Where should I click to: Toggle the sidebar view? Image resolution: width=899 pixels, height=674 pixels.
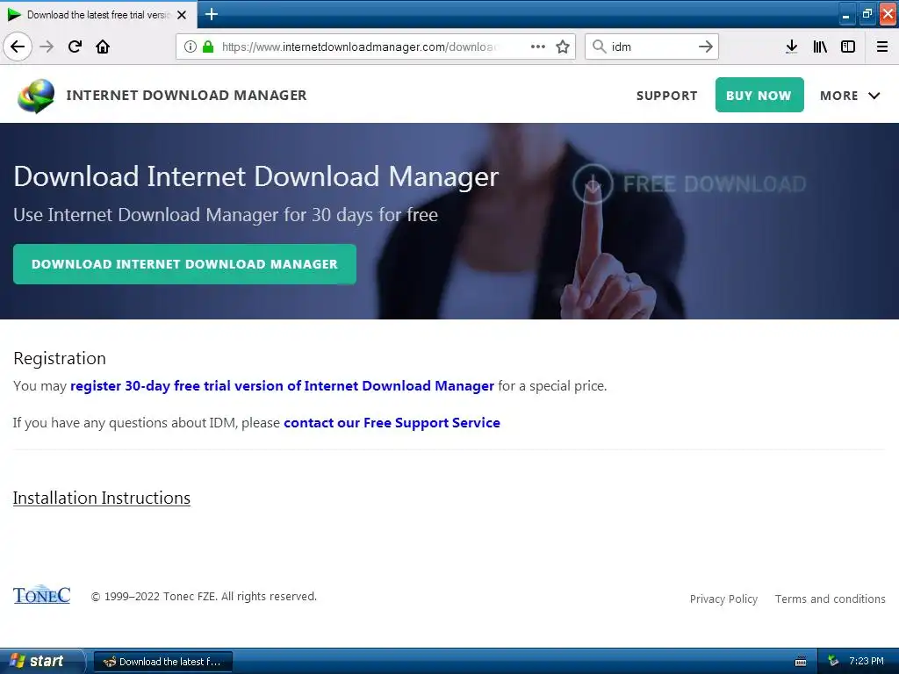[x=848, y=47]
